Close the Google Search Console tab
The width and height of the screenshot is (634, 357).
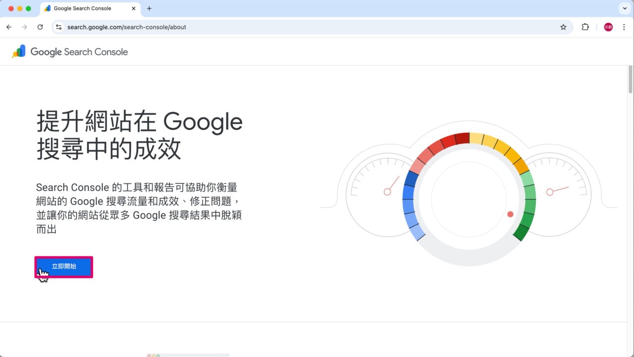[133, 8]
